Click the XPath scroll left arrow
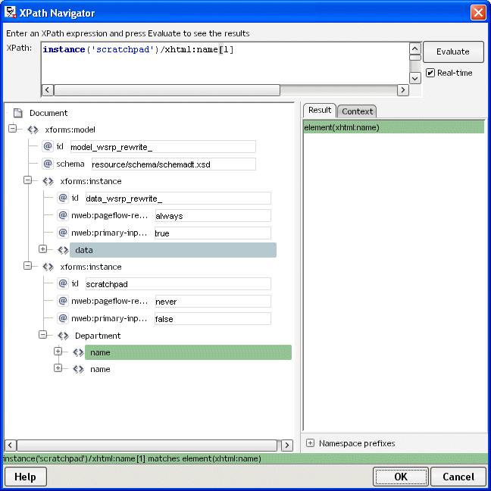Image resolution: width=491 pixels, height=491 pixels. [47, 90]
